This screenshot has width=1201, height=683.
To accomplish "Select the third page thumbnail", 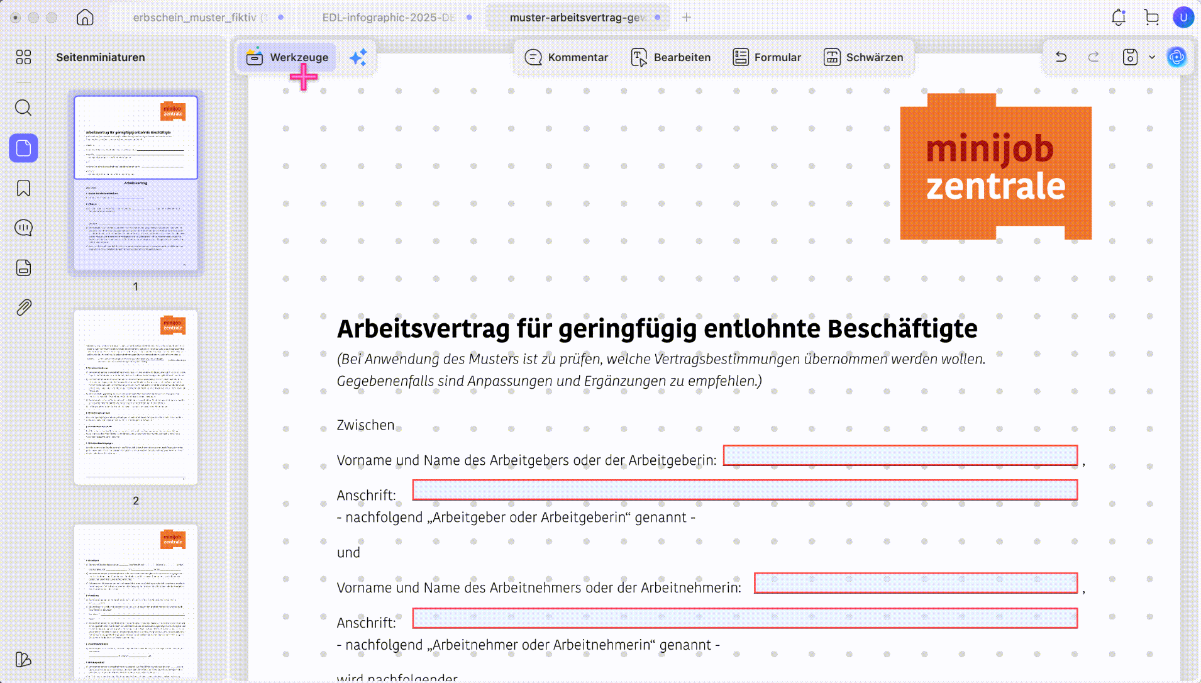I will pos(136,602).
